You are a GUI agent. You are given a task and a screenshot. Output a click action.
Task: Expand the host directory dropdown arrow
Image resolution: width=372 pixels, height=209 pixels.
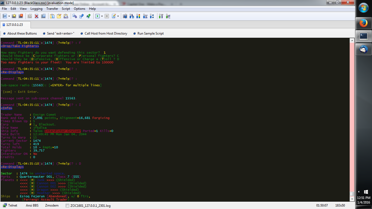[x=9, y=16]
